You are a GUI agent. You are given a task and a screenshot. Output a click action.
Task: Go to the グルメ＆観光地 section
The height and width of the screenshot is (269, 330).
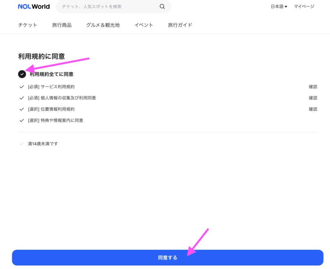103,25
